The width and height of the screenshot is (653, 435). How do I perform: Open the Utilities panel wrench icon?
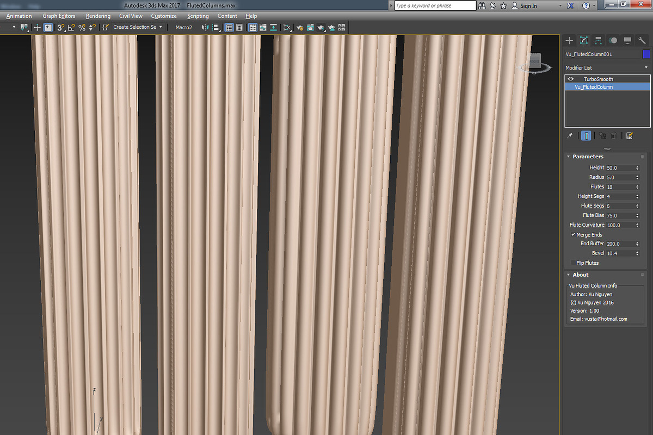point(641,40)
